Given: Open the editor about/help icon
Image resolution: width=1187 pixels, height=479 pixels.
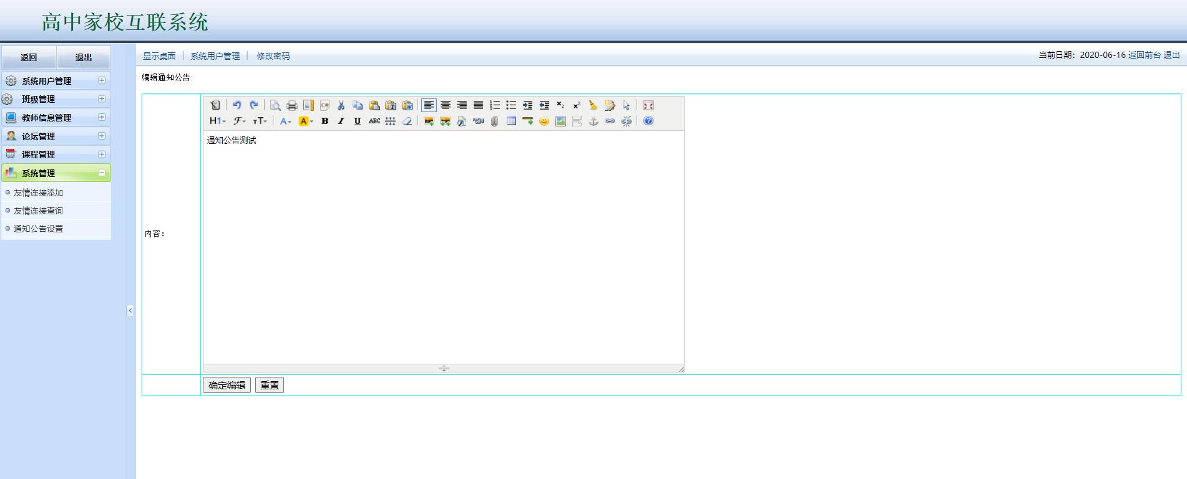Looking at the screenshot, I should [x=648, y=121].
